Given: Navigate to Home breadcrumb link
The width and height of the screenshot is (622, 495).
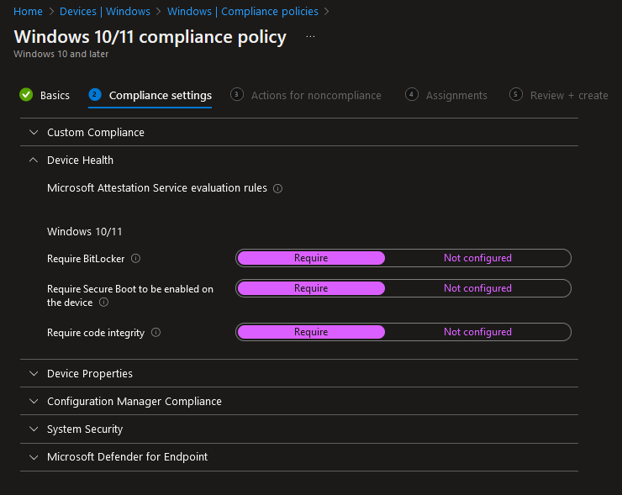Looking at the screenshot, I should [x=29, y=12].
